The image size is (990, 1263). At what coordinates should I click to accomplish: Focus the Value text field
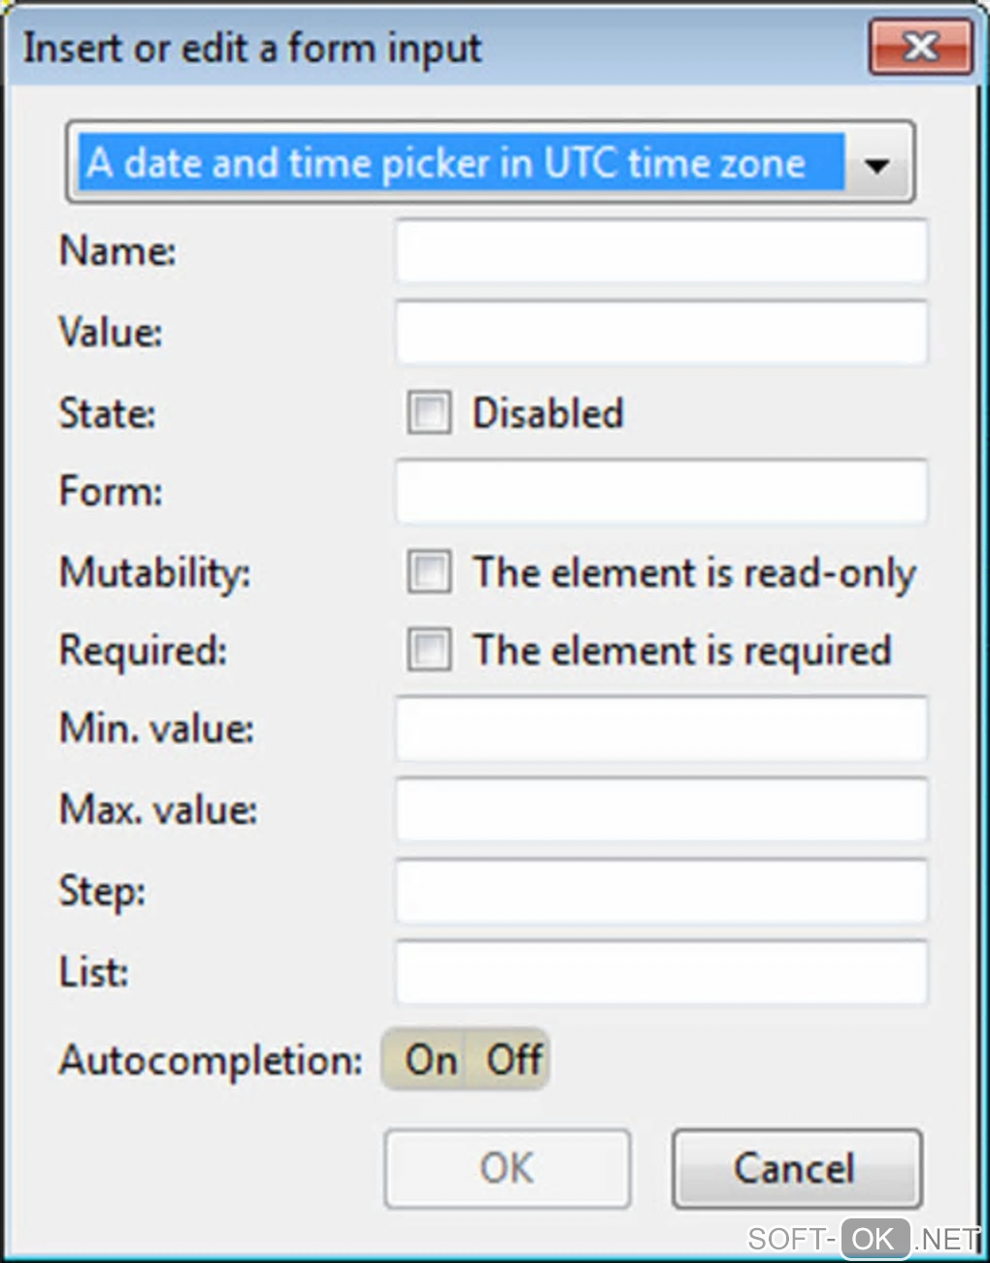pos(661,333)
